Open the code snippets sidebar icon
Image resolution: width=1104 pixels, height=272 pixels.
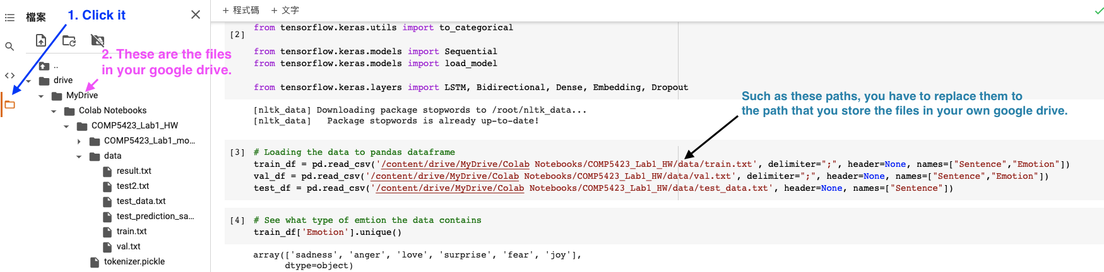(x=9, y=76)
